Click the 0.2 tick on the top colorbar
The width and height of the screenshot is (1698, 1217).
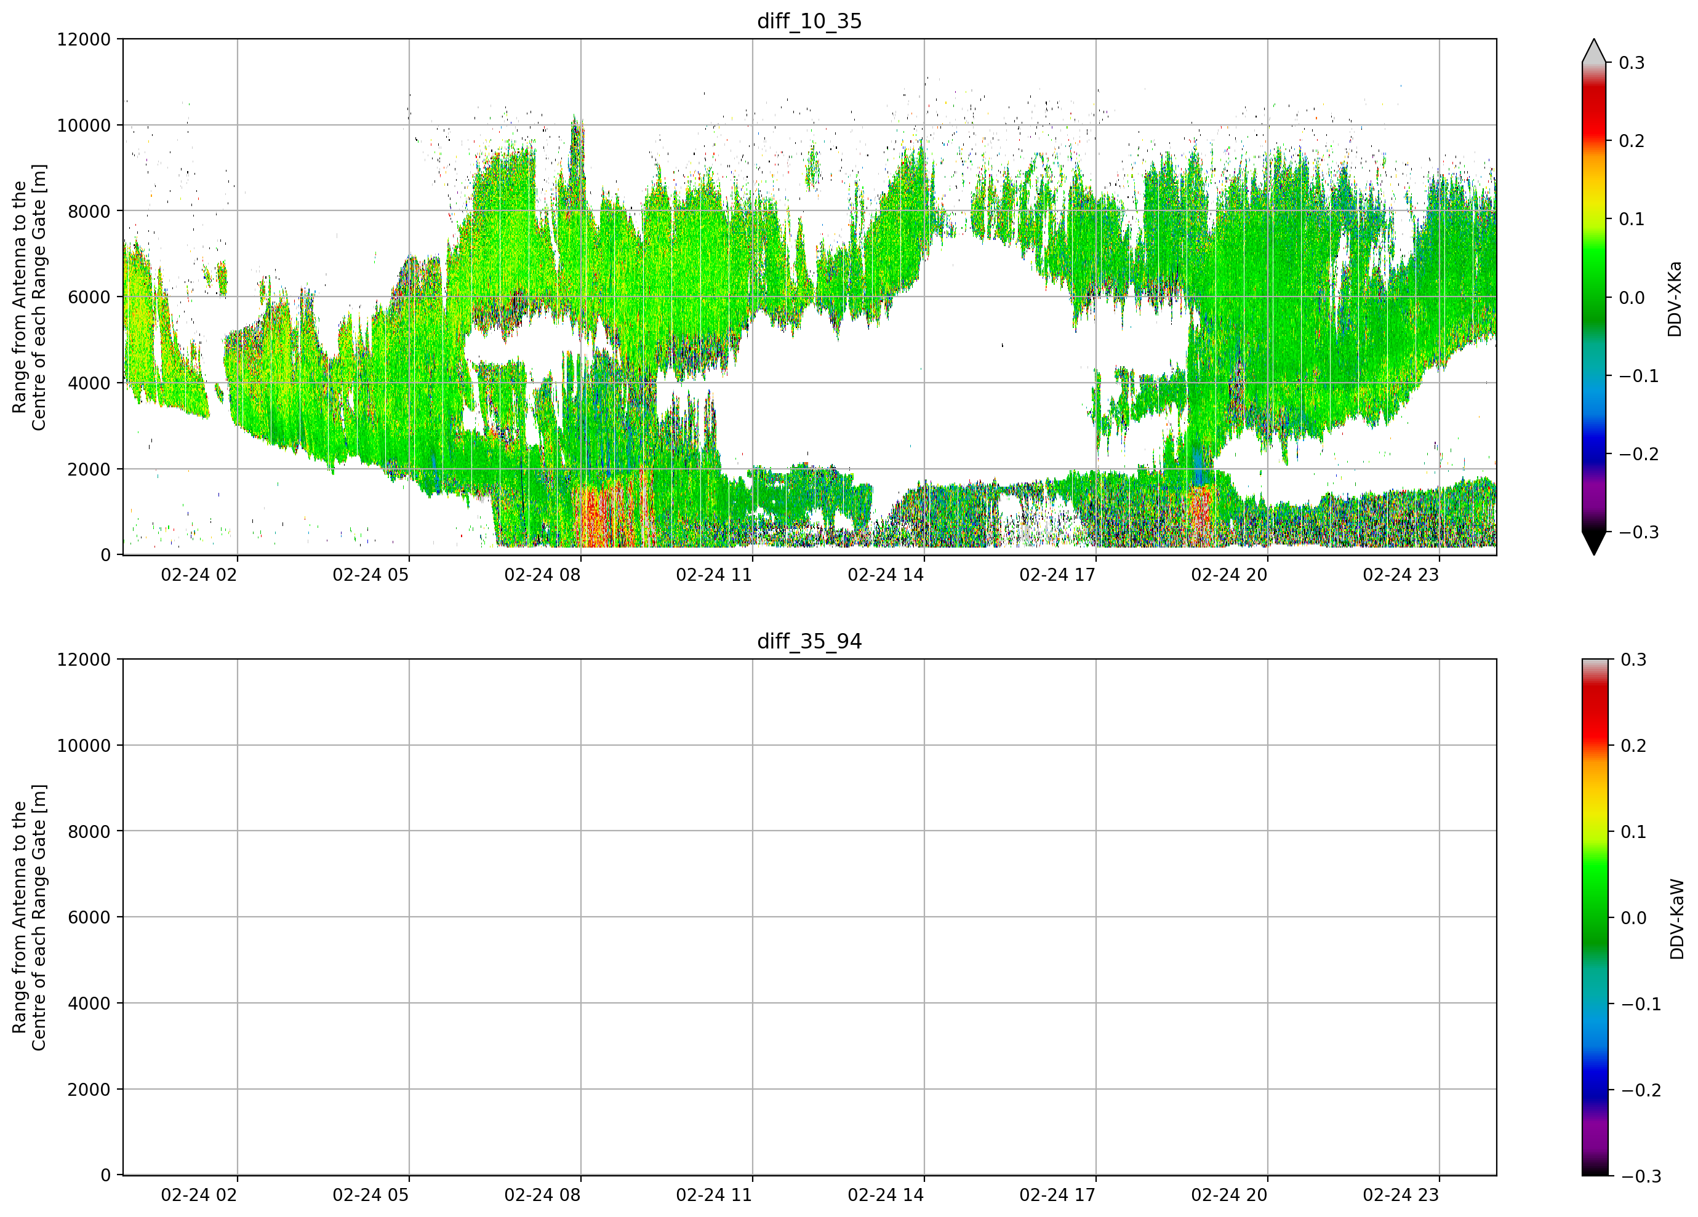pos(1632,141)
